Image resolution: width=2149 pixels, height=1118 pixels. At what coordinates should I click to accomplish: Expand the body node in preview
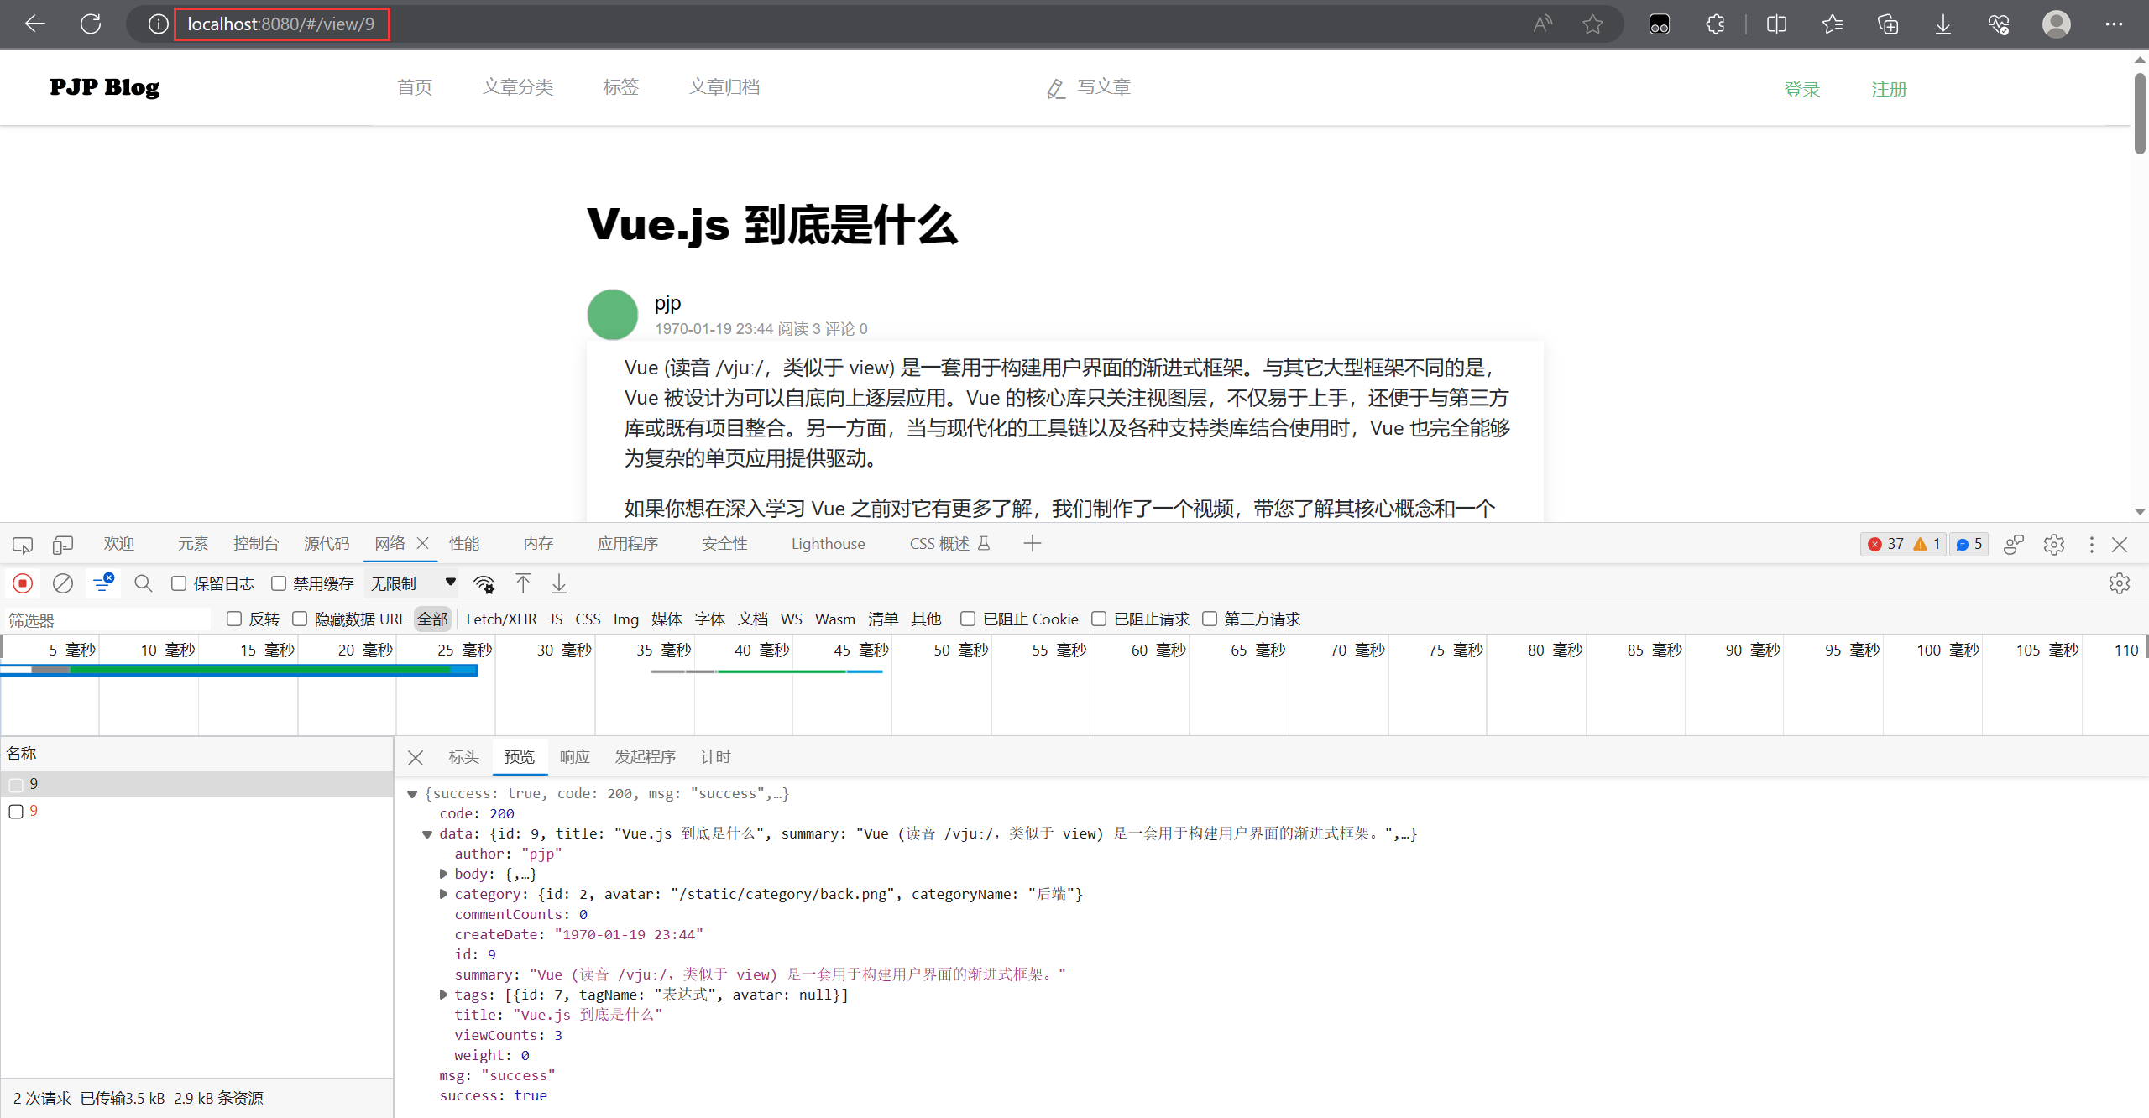(x=444, y=873)
